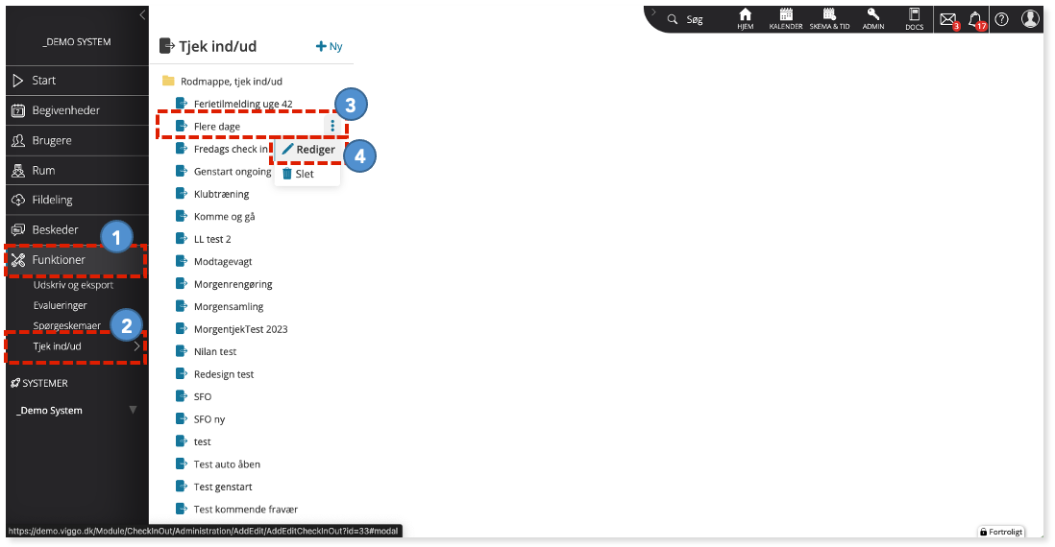The height and width of the screenshot is (547, 1055).
Task: Expand the Tjek ind/ud submenu chevron
Action: point(136,346)
